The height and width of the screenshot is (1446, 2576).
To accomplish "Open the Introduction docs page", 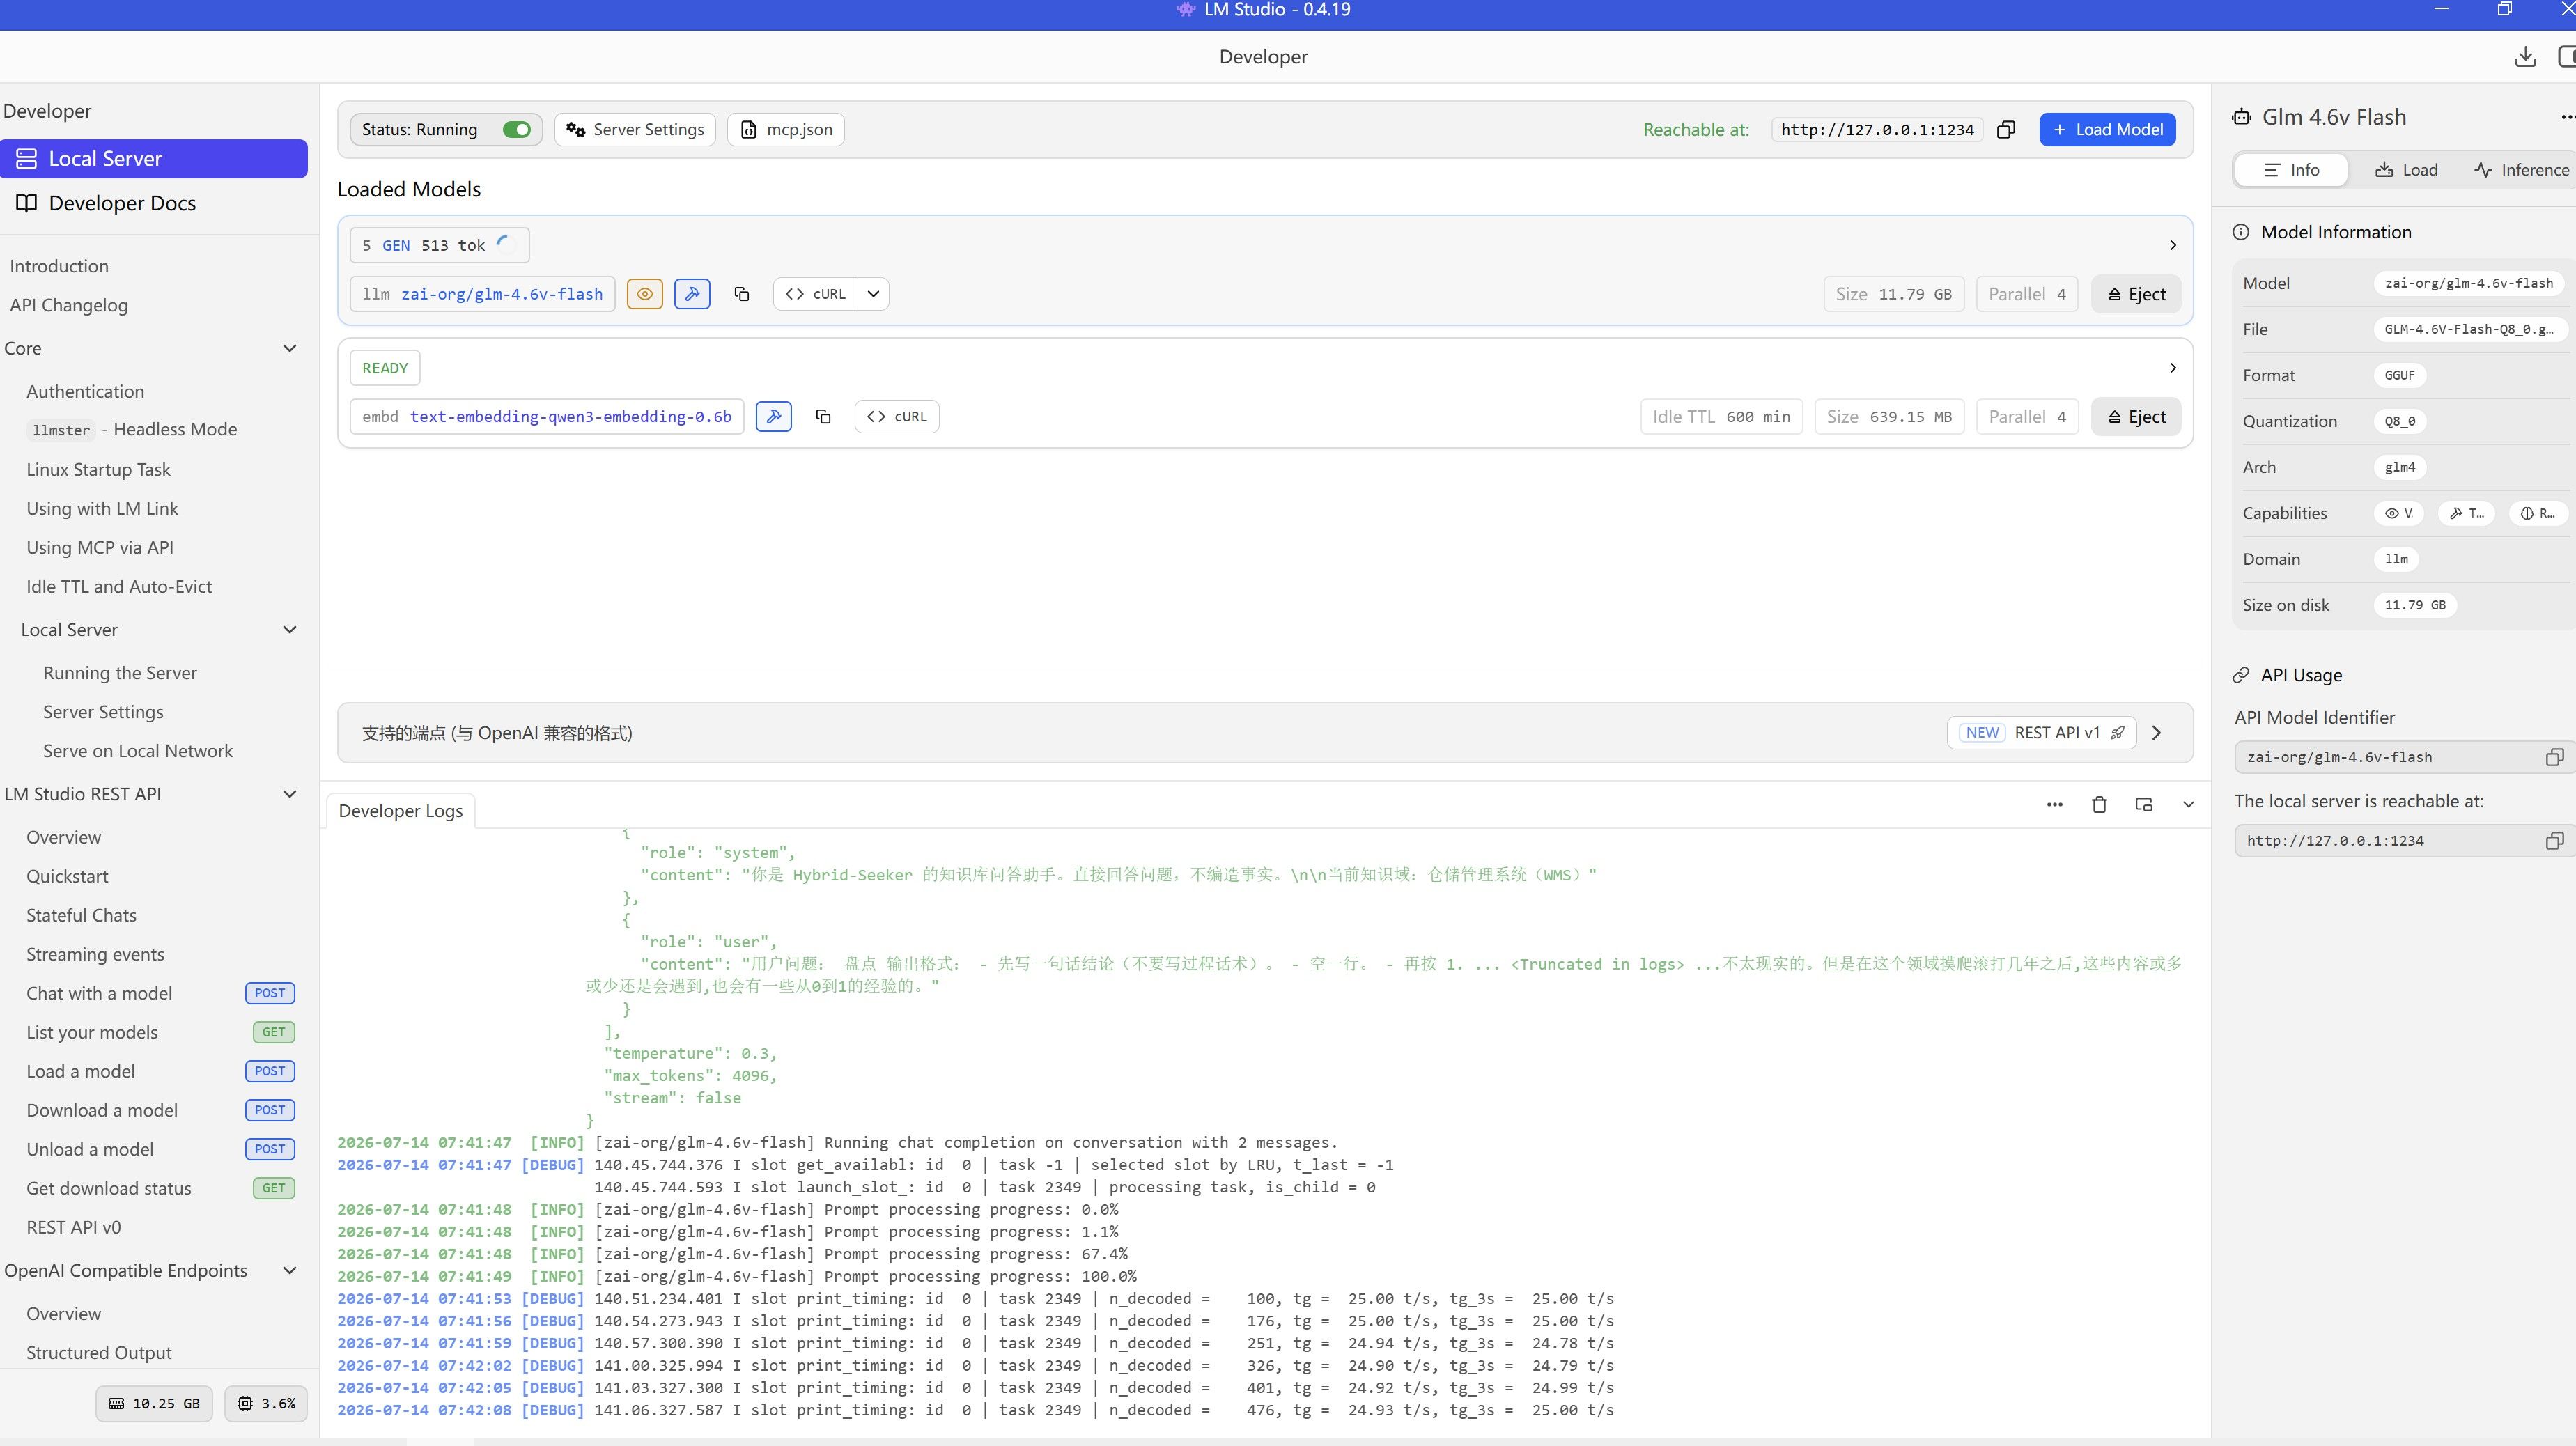I will (59, 266).
